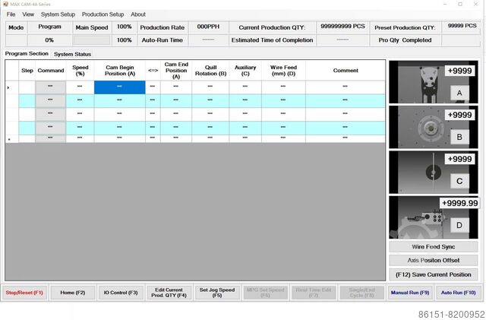Image resolution: width=486 pixels, height=320 pixels.
Task: Select the wire feed D camera thumbnail
Action: 414,218
